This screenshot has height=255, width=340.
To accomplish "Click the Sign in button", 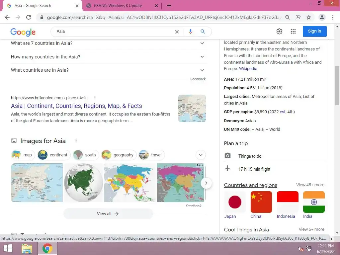I will pyautogui.click(x=315, y=31).
